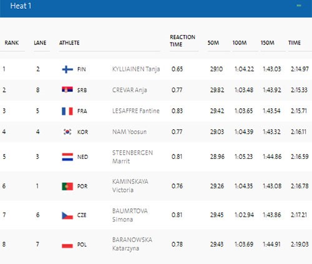Collapse the Heat 1 panel
The height and width of the screenshot is (264, 312).
tap(299, 6)
